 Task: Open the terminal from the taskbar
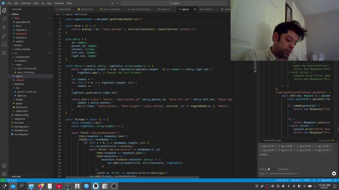(68, 186)
